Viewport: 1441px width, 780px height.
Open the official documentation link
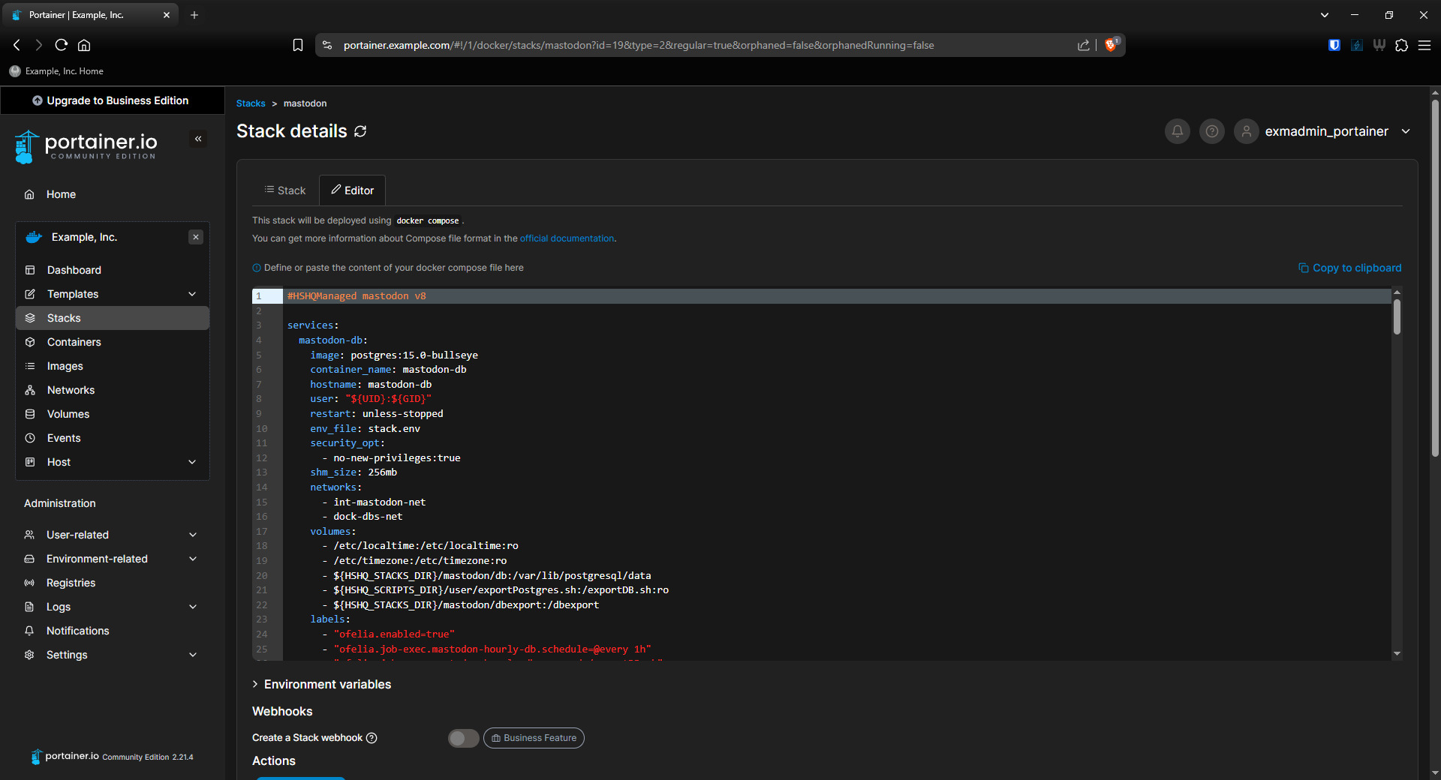[x=567, y=238]
